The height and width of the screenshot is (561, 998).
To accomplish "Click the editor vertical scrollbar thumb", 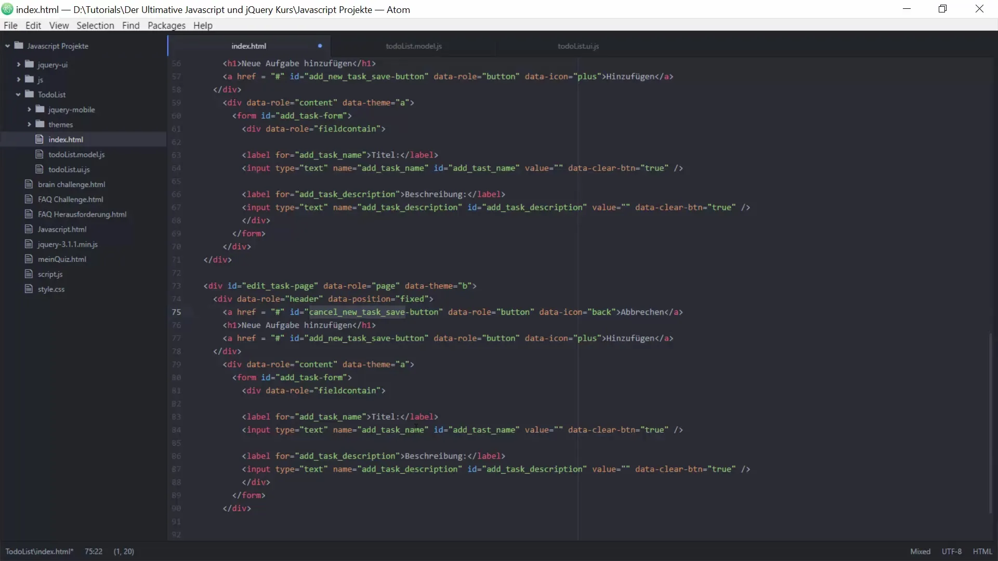I will click(x=991, y=423).
